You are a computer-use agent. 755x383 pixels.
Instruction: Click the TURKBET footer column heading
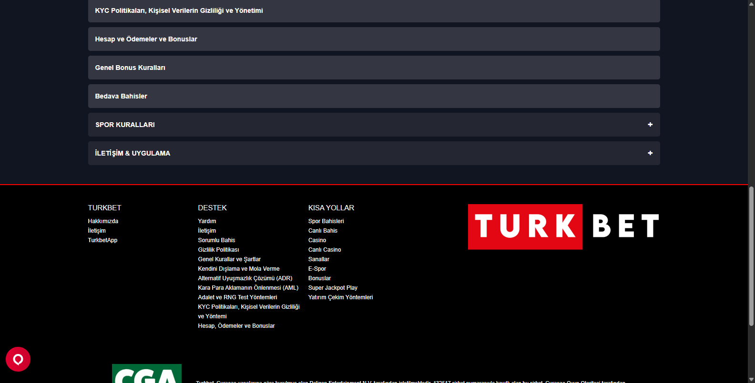click(104, 208)
